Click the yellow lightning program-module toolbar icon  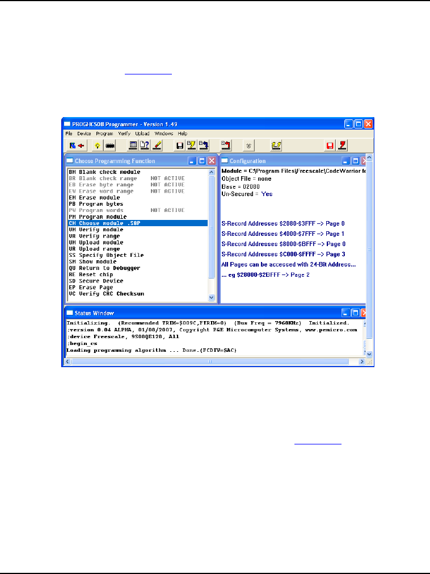191,145
